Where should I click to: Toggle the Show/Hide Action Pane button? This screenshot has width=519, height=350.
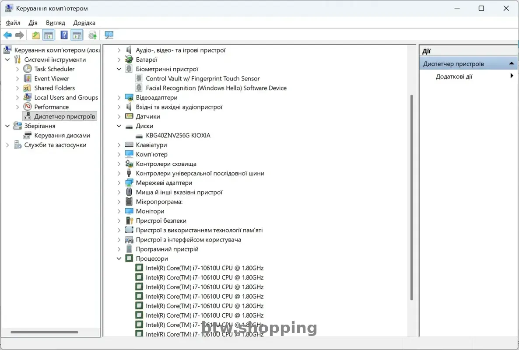pyautogui.click(x=77, y=35)
